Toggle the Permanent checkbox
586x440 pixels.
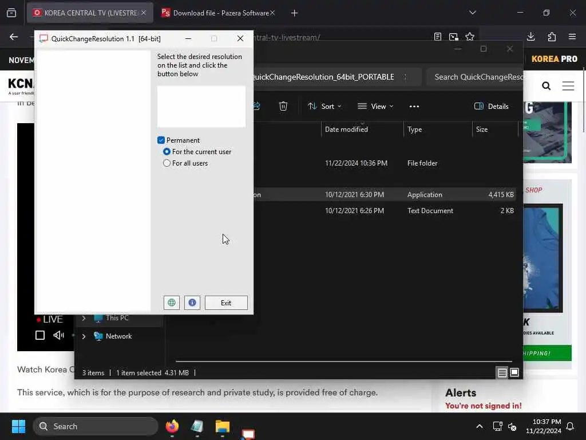161,140
